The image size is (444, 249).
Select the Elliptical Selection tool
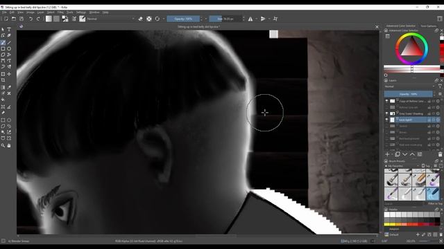[x=9, y=120]
